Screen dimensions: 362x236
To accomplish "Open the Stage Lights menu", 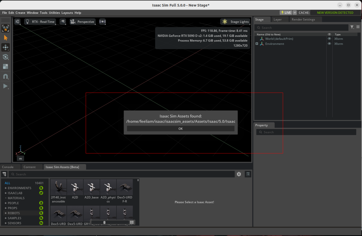I will [x=235, y=22].
